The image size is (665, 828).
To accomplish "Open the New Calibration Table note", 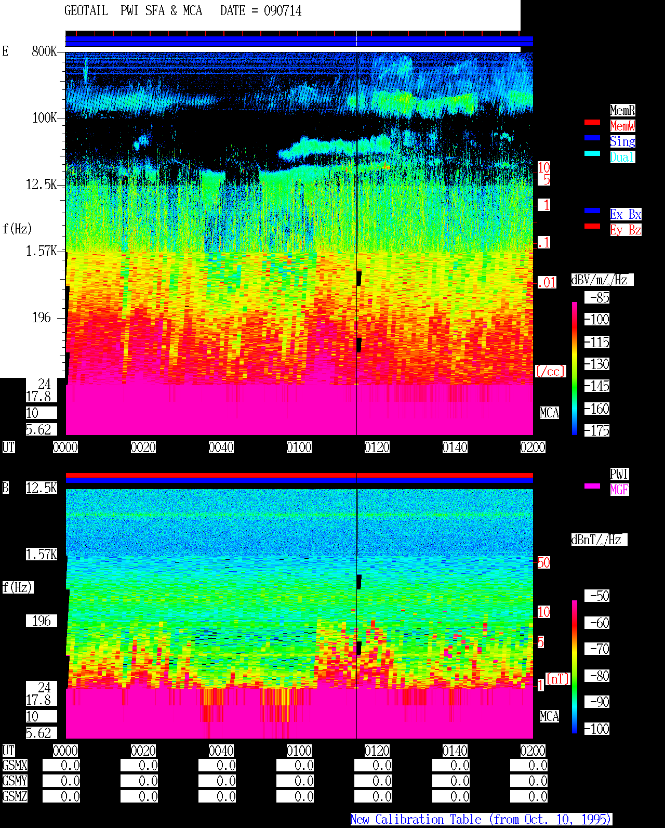I will pyautogui.click(x=481, y=820).
